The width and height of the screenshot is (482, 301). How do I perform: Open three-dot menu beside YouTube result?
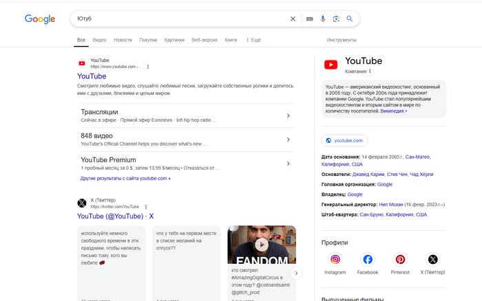click(x=147, y=67)
